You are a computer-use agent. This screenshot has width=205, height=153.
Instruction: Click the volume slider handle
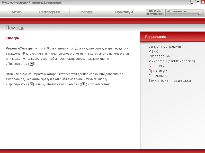pyautogui.click(x=200, y=14)
